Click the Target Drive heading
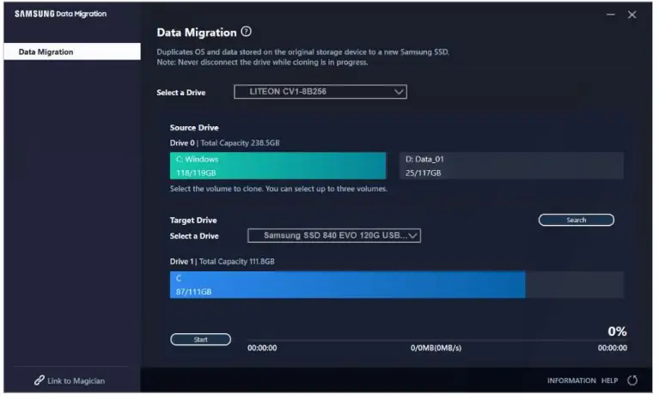Image resolution: width=659 pixels, height=401 pixels. (193, 220)
